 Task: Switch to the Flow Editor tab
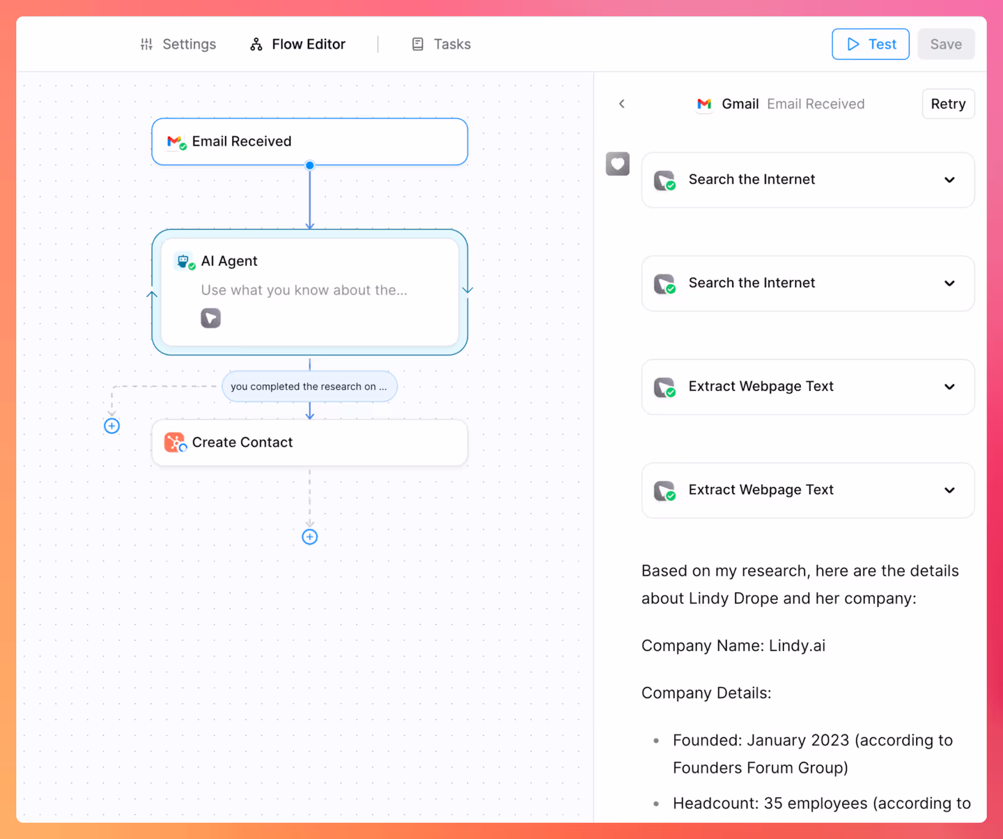(x=298, y=45)
